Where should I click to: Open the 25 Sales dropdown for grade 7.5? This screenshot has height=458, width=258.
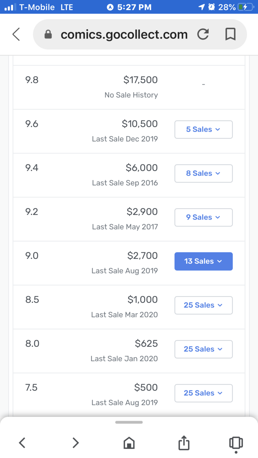point(203,393)
